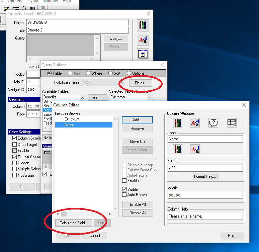Click the table view-as icon in Column Attributes
Viewport: 259px width, 252px height.
point(232,122)
